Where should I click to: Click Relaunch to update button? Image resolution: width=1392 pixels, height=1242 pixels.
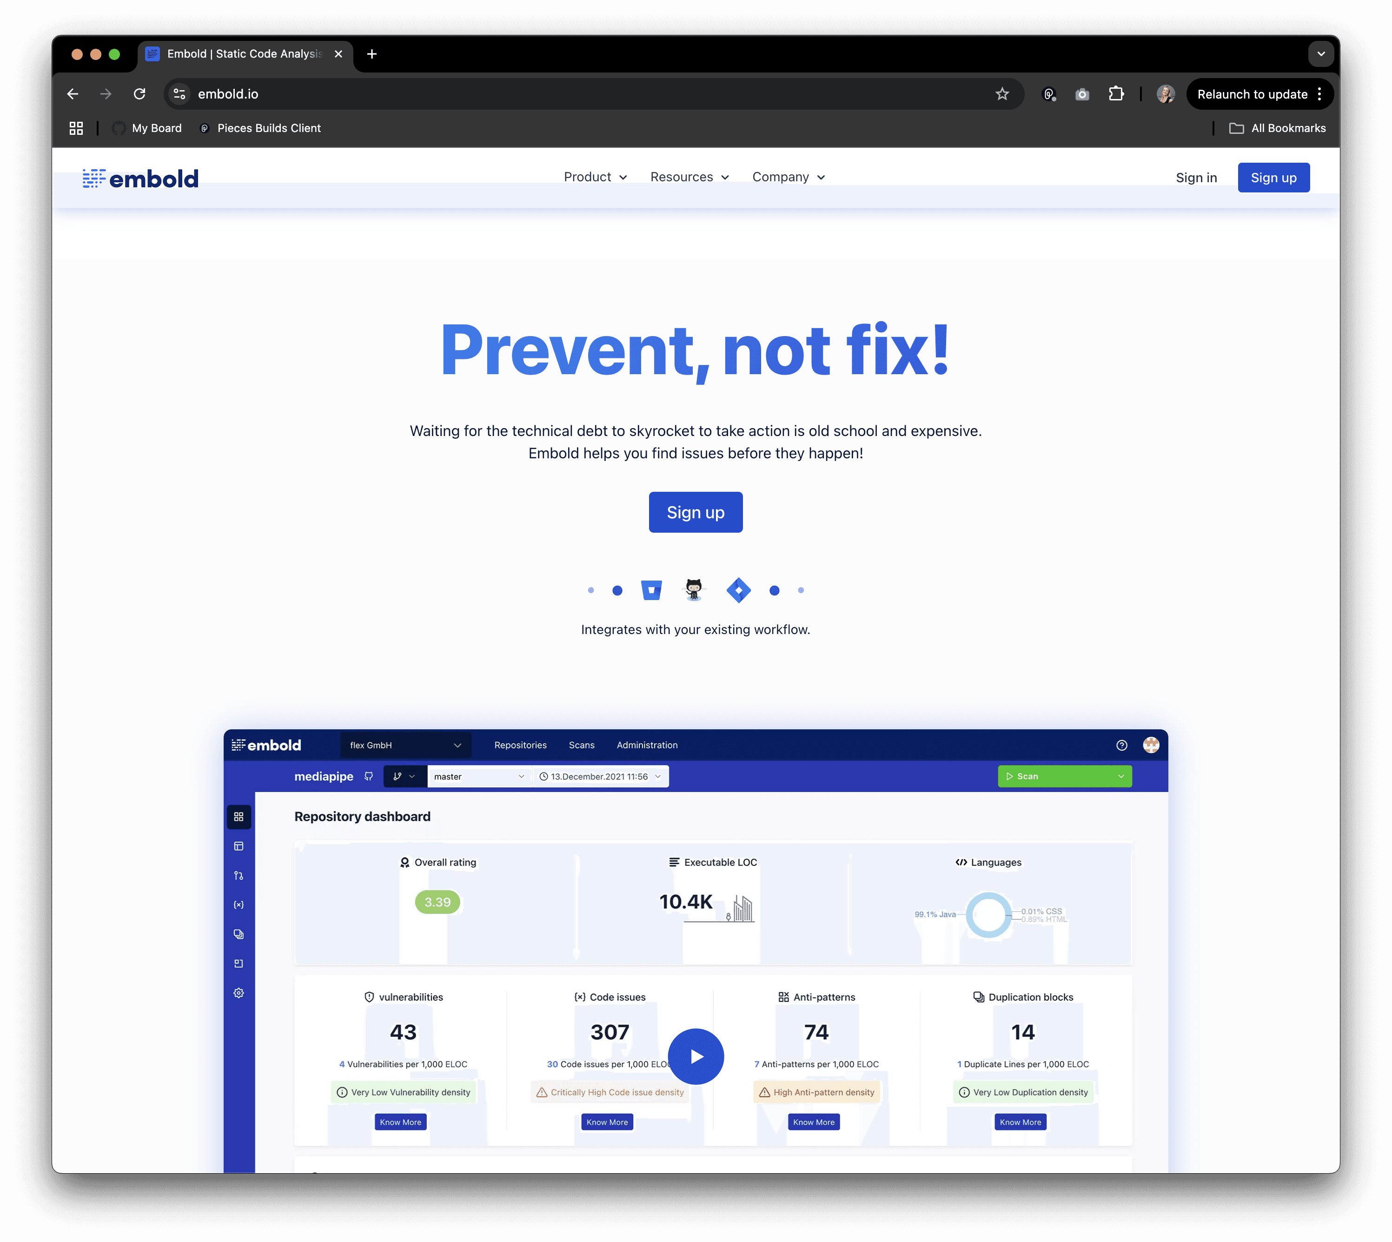pos(1252,94)
